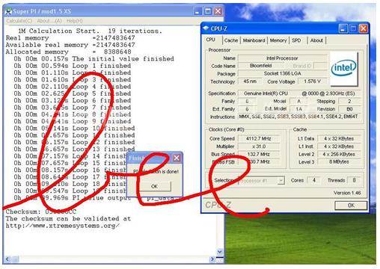The height and width of the screenshot is (269, 380).
Task: Click the Super PI vertical scrollbar down arrow
Action: pyautogui.click(x=220, y=252)
